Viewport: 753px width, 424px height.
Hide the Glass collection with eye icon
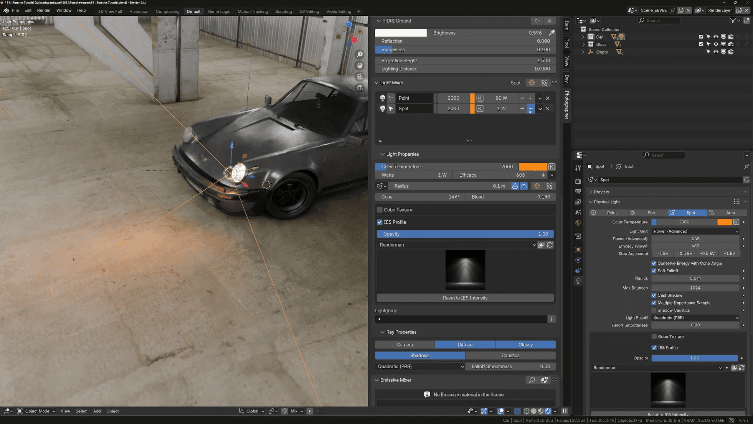coord(716,44)
